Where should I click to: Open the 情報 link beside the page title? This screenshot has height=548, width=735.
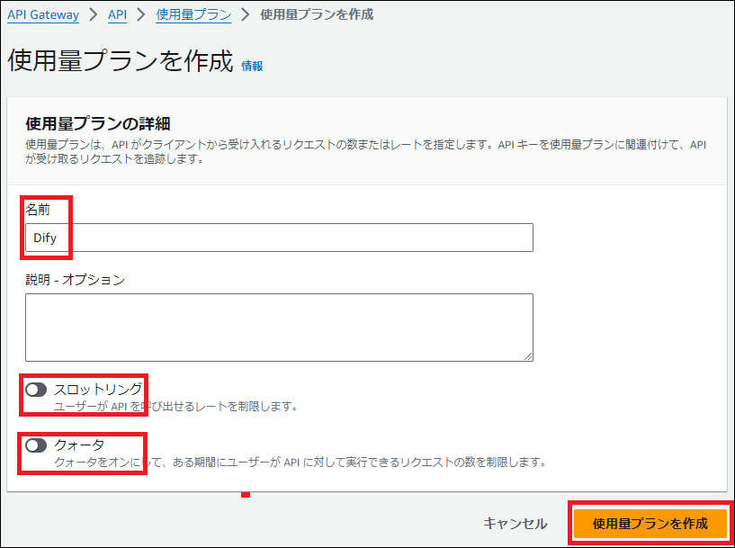(x=252, y=66)
